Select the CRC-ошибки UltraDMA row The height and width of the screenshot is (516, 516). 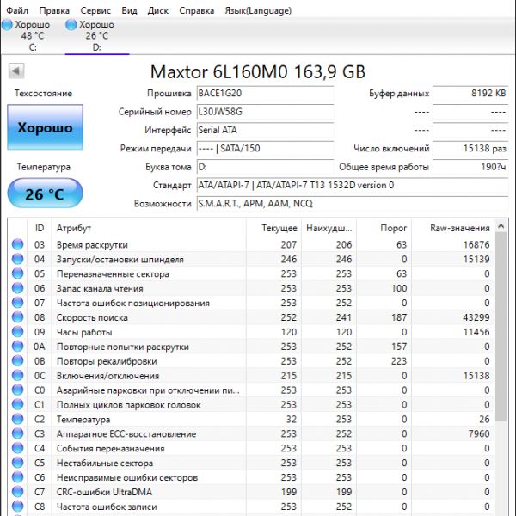tap(251, 492)
